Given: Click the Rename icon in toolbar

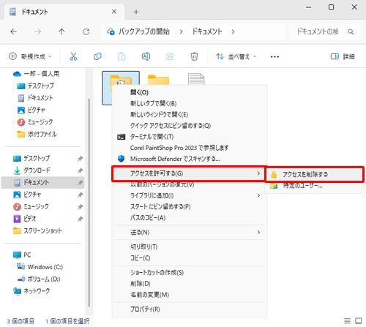Looking at the screenshot, I should (x=146, y=56).
